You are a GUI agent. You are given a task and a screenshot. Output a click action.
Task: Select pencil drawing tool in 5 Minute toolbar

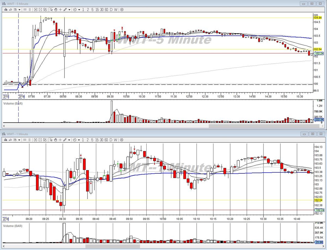[65, 10]
